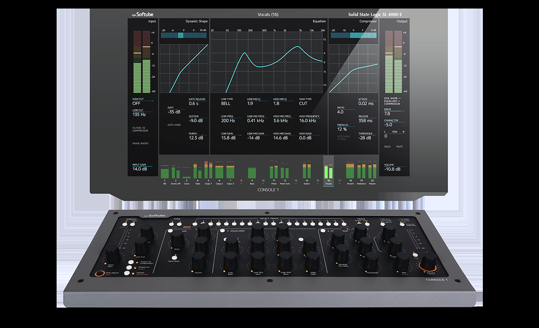The width and height of the screenshot is (539, 328).
Task: Toggle on-screen PHASE INVERT option
Action: (141, 144)
